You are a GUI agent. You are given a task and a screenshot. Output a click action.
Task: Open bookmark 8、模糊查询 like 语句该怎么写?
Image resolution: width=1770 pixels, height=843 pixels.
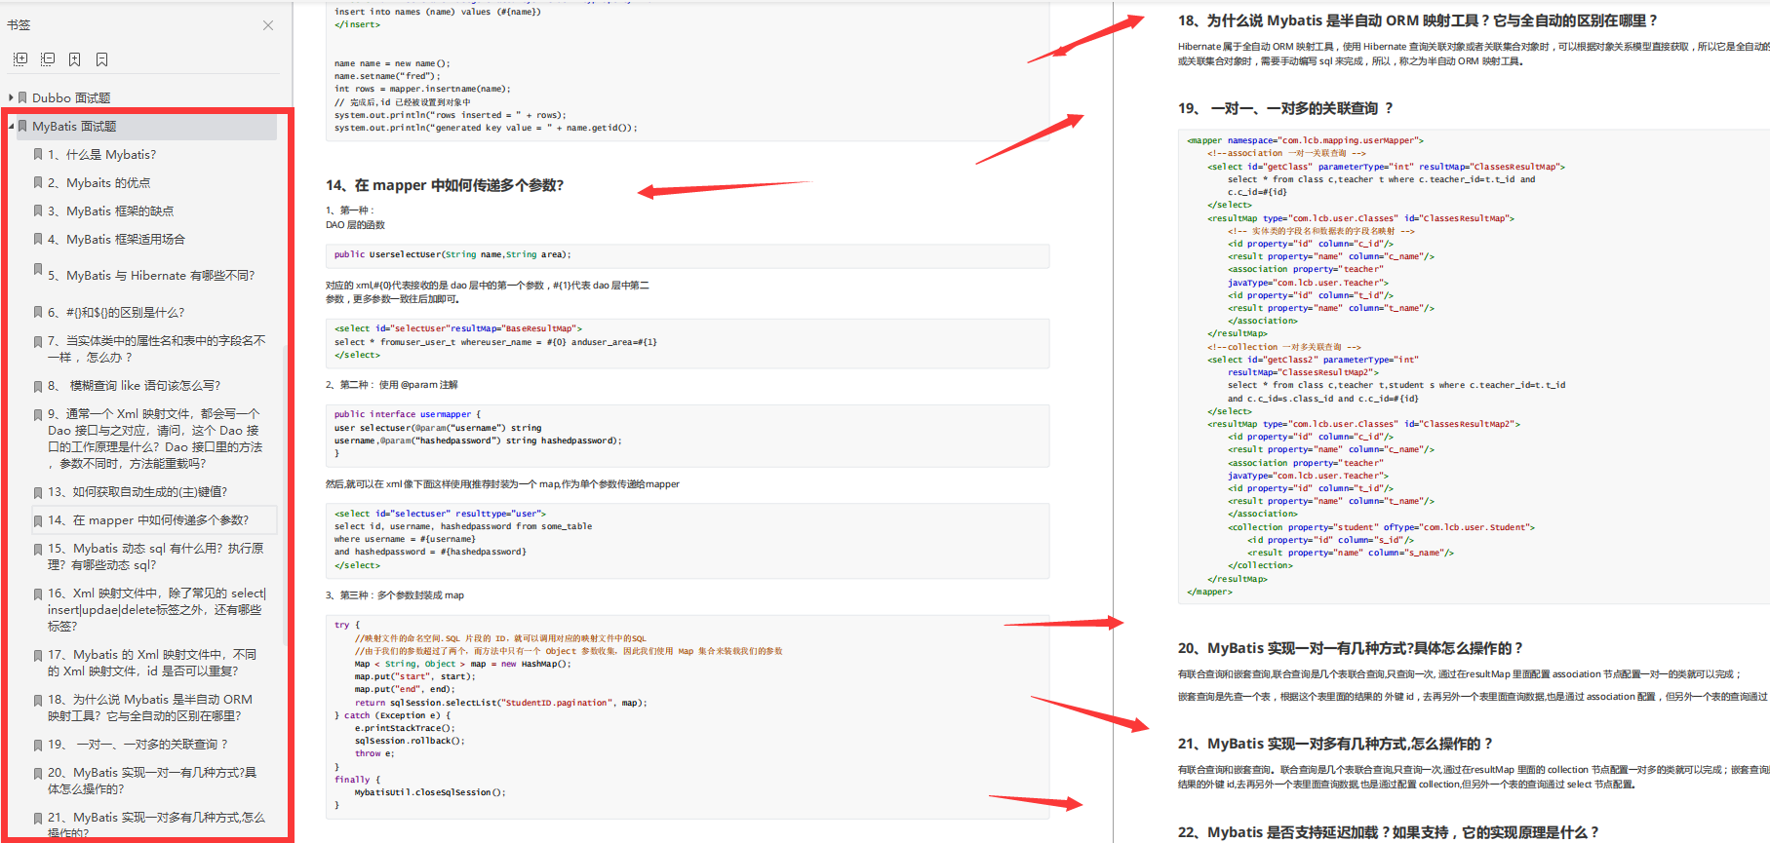pos(134,385)
